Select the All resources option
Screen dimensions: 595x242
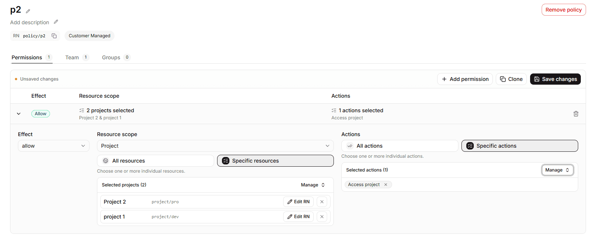coord(156,161)
